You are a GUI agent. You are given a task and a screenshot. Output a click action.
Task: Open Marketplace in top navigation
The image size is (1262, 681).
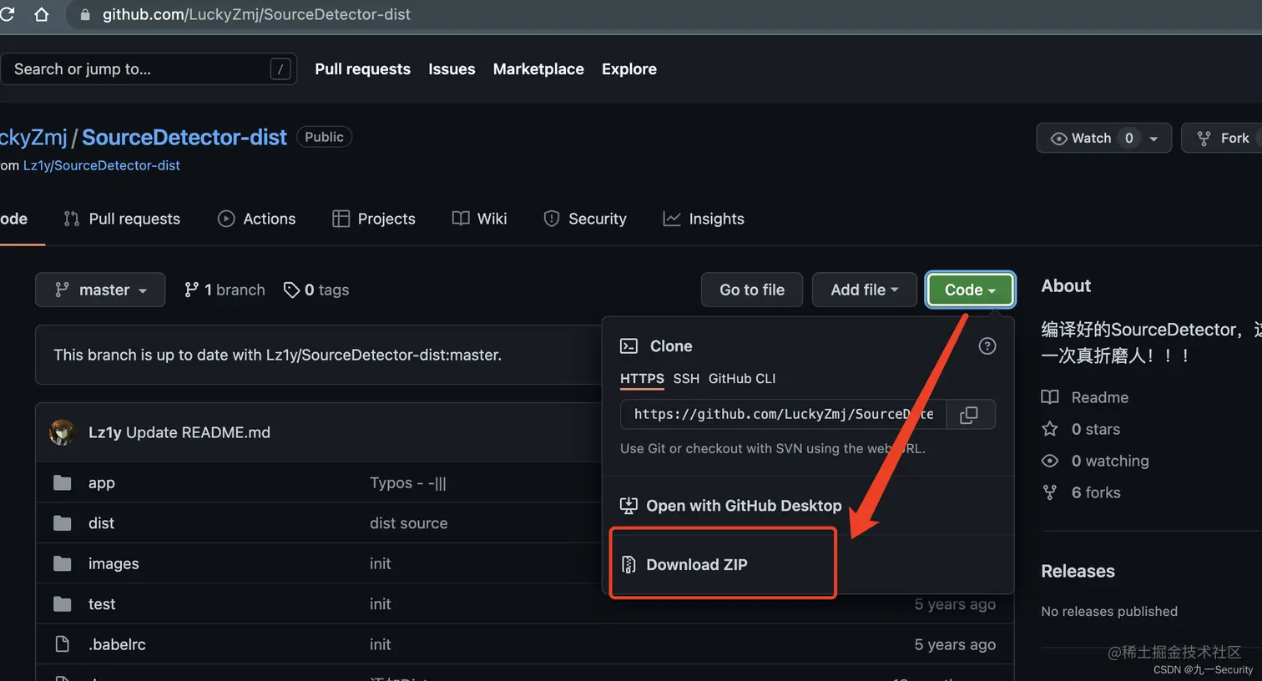pos(538,69)
